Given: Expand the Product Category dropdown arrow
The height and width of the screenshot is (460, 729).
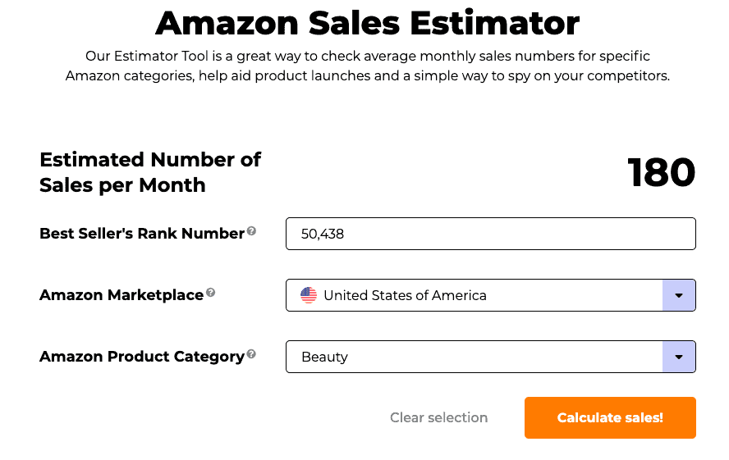Looking at the screenshot, I should coord(679,357).
